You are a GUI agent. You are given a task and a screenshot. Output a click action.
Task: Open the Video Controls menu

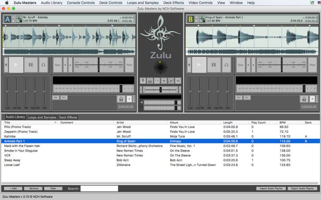coord(200,3)
